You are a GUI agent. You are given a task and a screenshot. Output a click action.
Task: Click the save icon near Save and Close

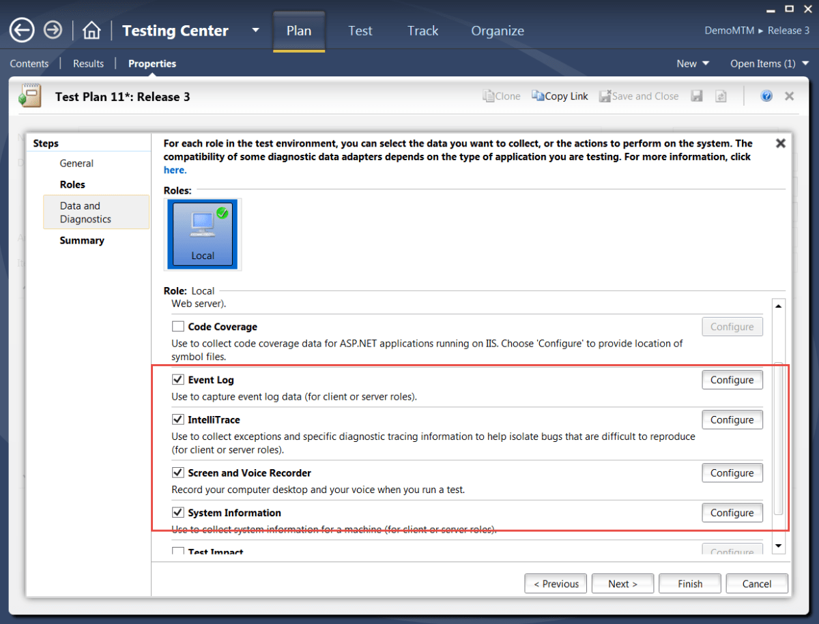[x=697, y=95]
